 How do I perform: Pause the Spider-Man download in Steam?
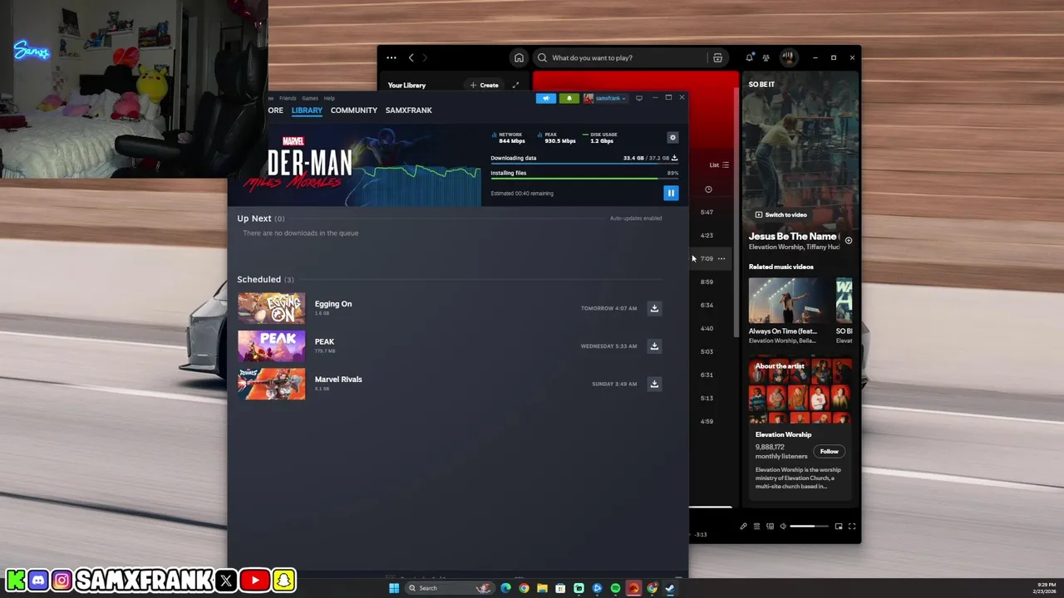671,194
